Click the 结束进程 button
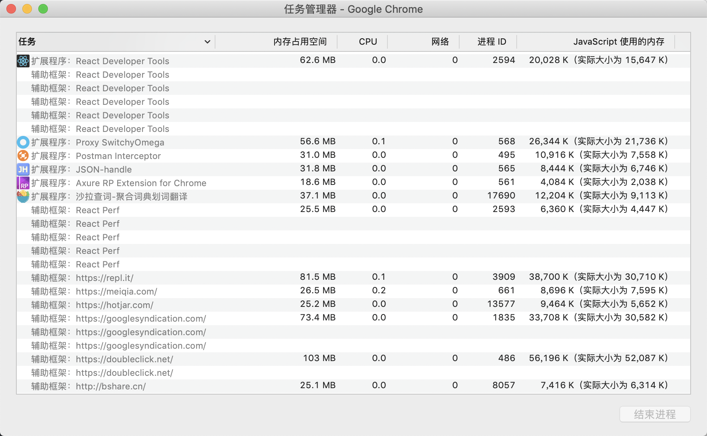The width and height of the screenshot is (707, 436). [655, 414]
